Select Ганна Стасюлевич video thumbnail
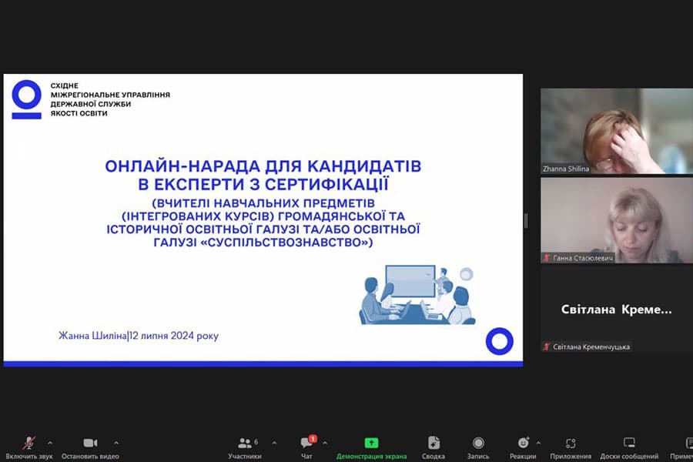693x462 pixels. (x=617, y=220)
